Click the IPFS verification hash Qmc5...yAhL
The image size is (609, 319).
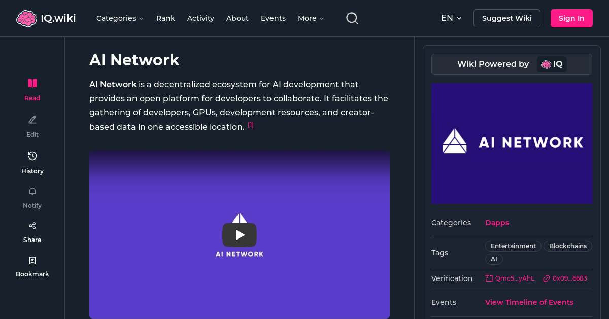tap(510, 278)
